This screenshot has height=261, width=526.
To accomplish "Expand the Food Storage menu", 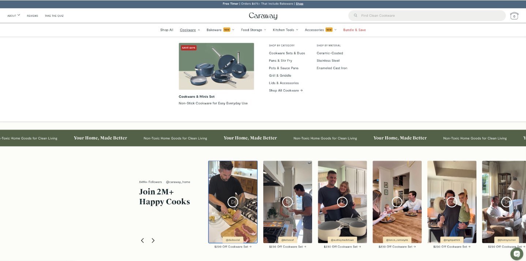I will pyautogui.click(x=253, y=30).
